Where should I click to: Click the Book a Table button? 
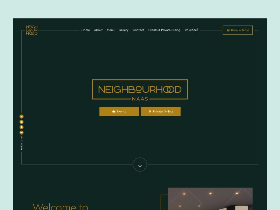[238, 30]
